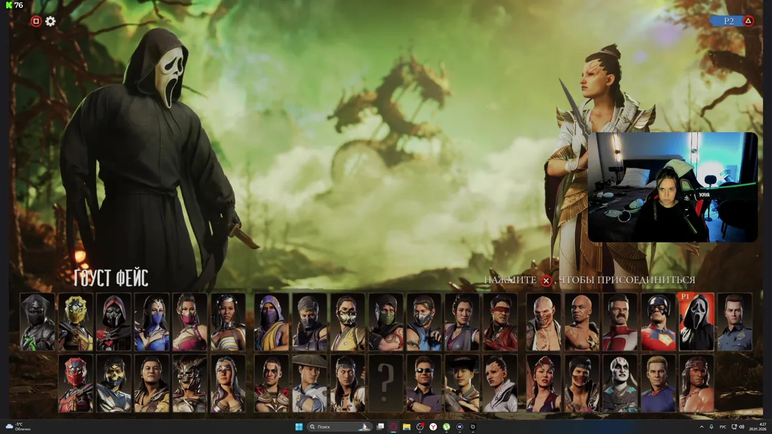This screenshot has height=434, width=772.
Task: Open File Explorer from the taskbar
Action: point(407,427)
